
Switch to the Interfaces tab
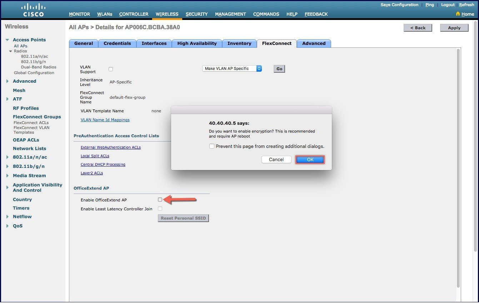pos(154,43)
